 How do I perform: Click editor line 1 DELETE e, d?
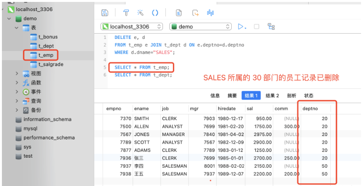point(130,37)
